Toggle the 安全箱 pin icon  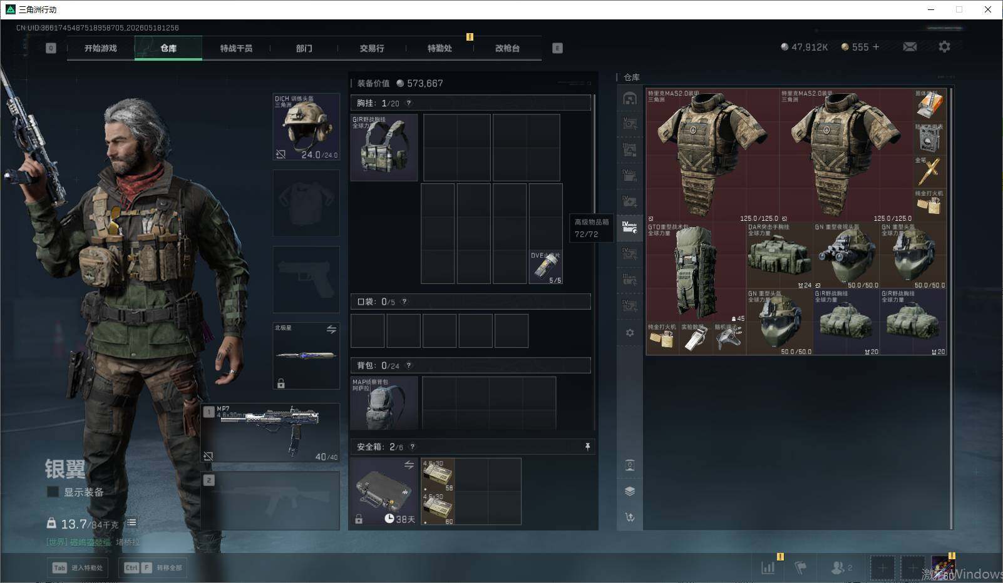coord(587,447)
